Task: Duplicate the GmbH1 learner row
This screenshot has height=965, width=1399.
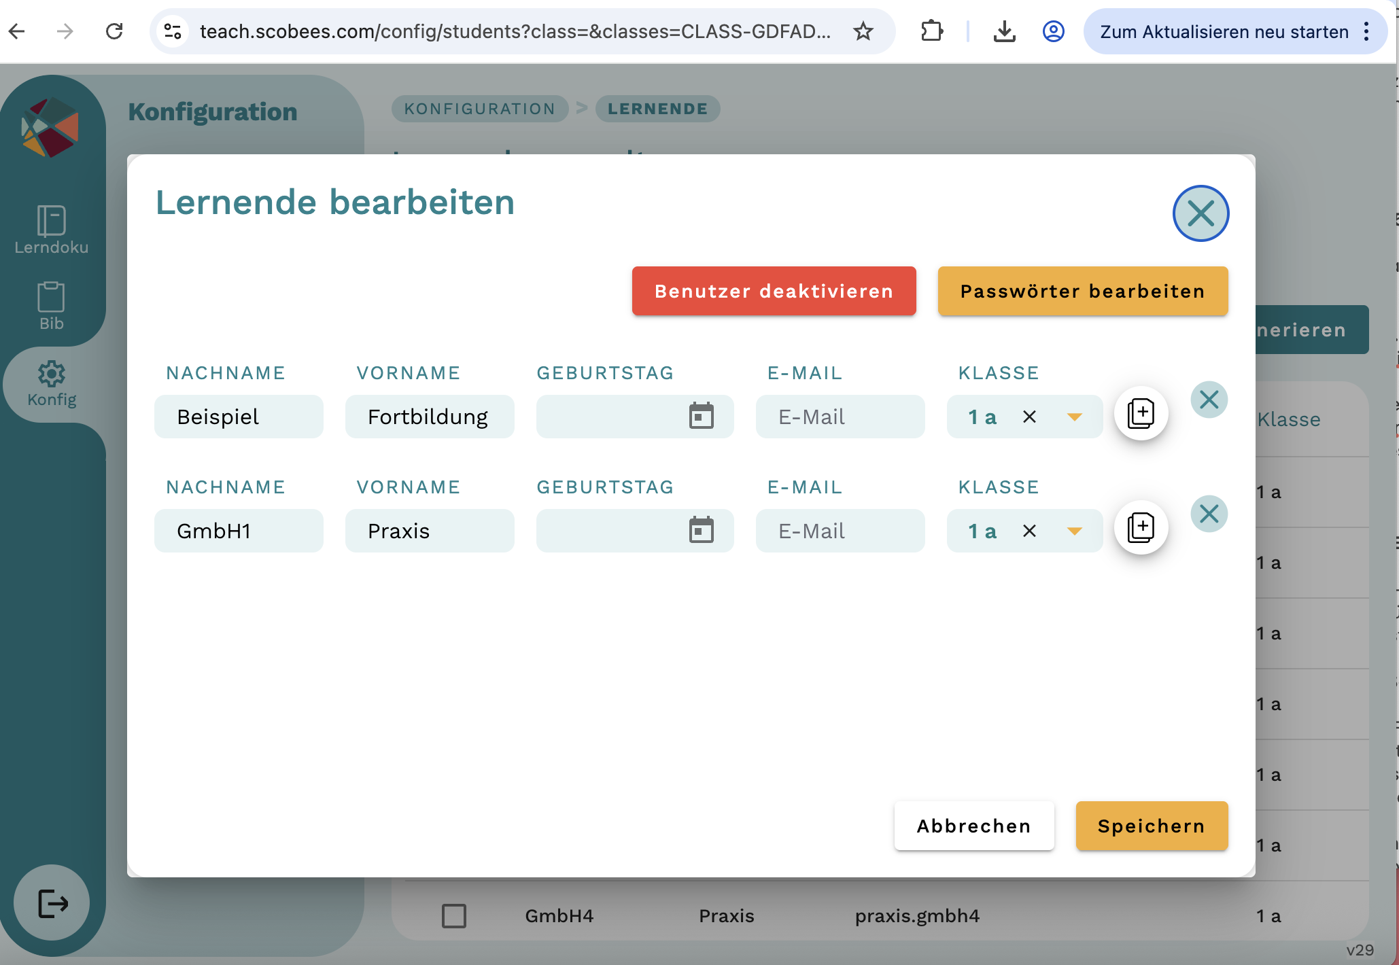Action: 1141,527
